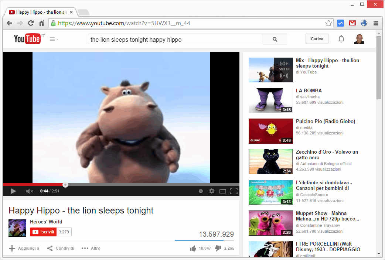Screen dimensions: 385x260
Task: Click scrollbar down arrow
Action: pos(379,254)
